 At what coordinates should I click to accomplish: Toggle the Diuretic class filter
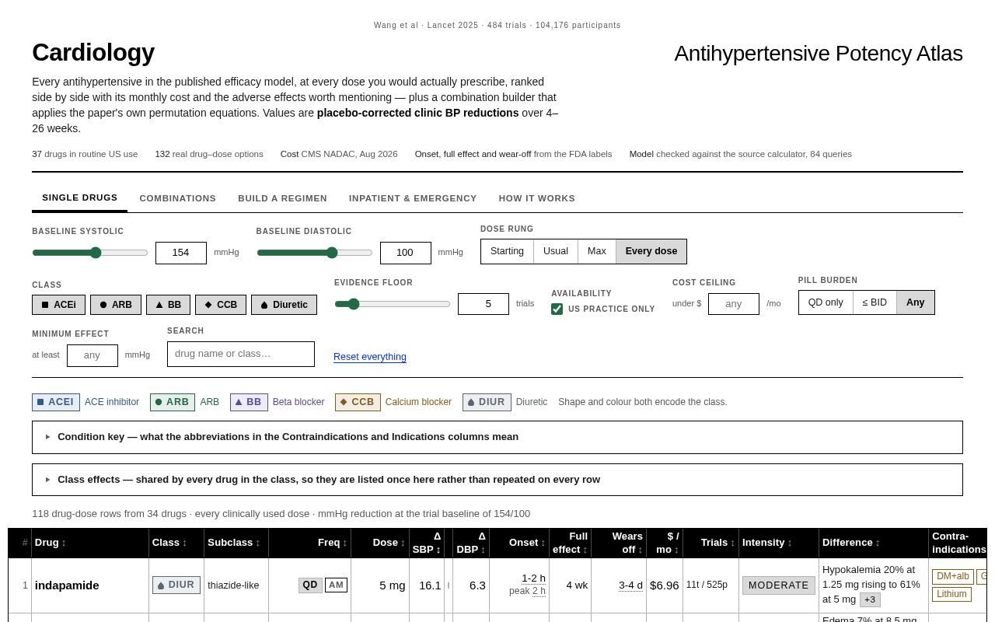(x=285, y=305)
